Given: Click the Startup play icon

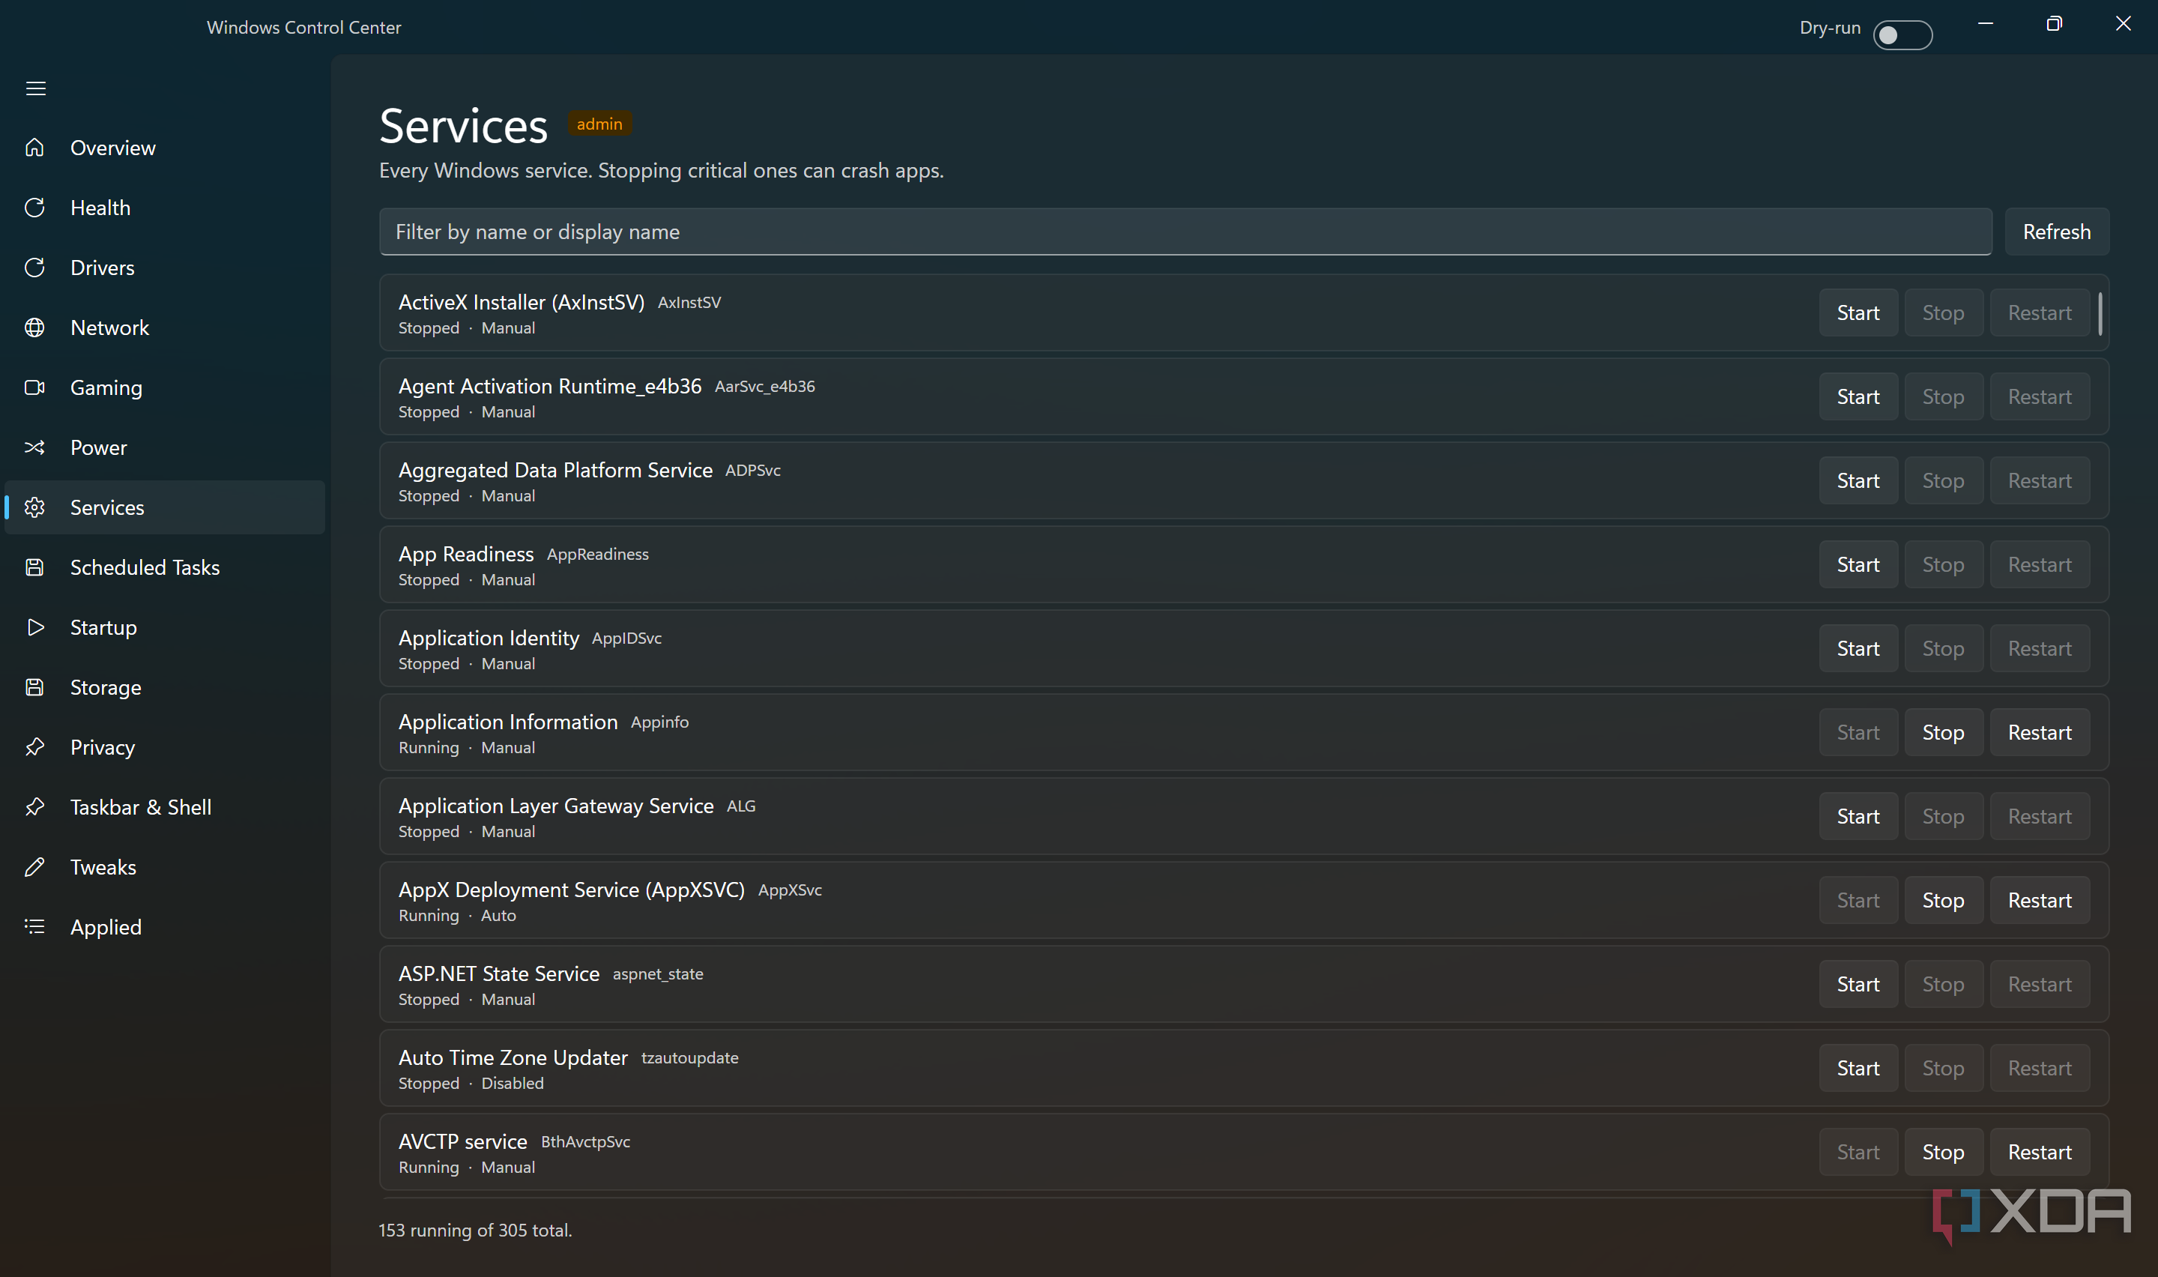Looking at the screenshot, I should pyautogui.click(x=34, y=627).
